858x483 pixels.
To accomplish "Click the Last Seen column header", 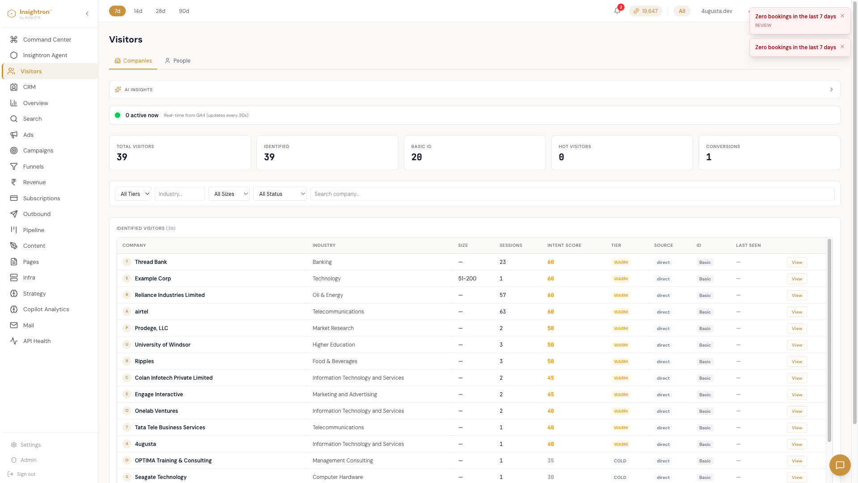I will tap(749, 246).
